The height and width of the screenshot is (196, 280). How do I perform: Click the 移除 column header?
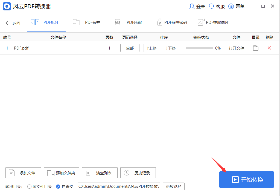click(x=269, y=37)
